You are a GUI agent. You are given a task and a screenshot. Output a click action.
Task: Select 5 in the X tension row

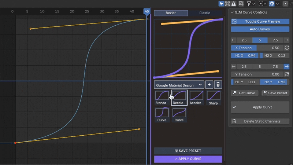click(260, 40)
